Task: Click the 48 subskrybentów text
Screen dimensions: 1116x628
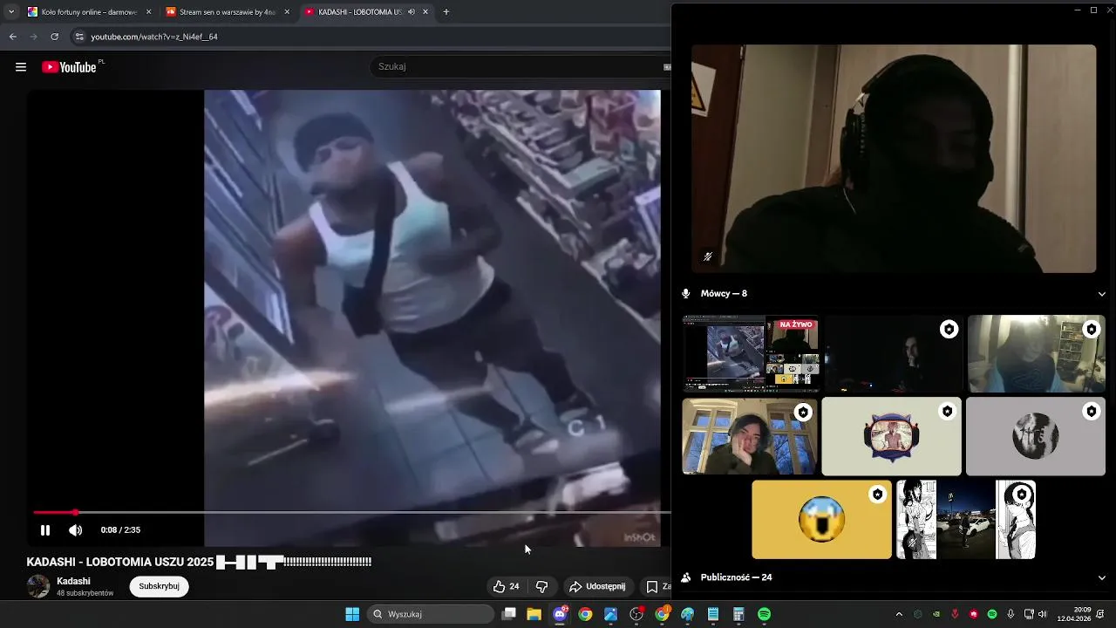Action: (x=85, y=593)
